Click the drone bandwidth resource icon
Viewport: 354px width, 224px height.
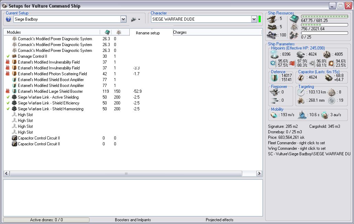pos(294,36)
